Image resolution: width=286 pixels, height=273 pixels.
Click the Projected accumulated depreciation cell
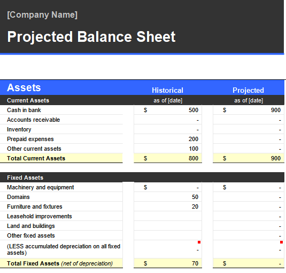tap(249, 249)
